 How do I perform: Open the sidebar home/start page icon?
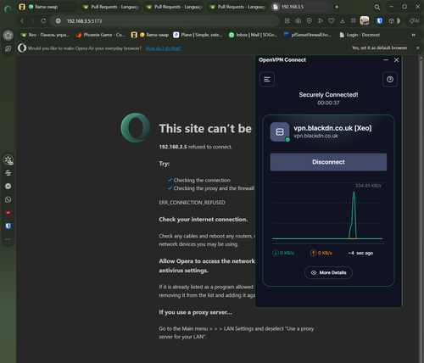(x=8, y=36)
